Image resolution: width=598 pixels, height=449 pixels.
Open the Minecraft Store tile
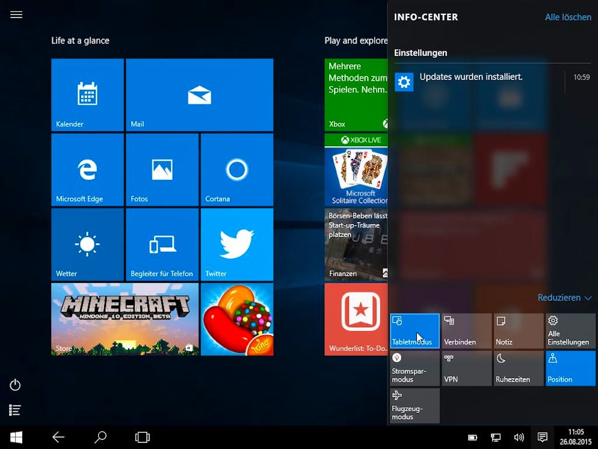pos(125,319)
